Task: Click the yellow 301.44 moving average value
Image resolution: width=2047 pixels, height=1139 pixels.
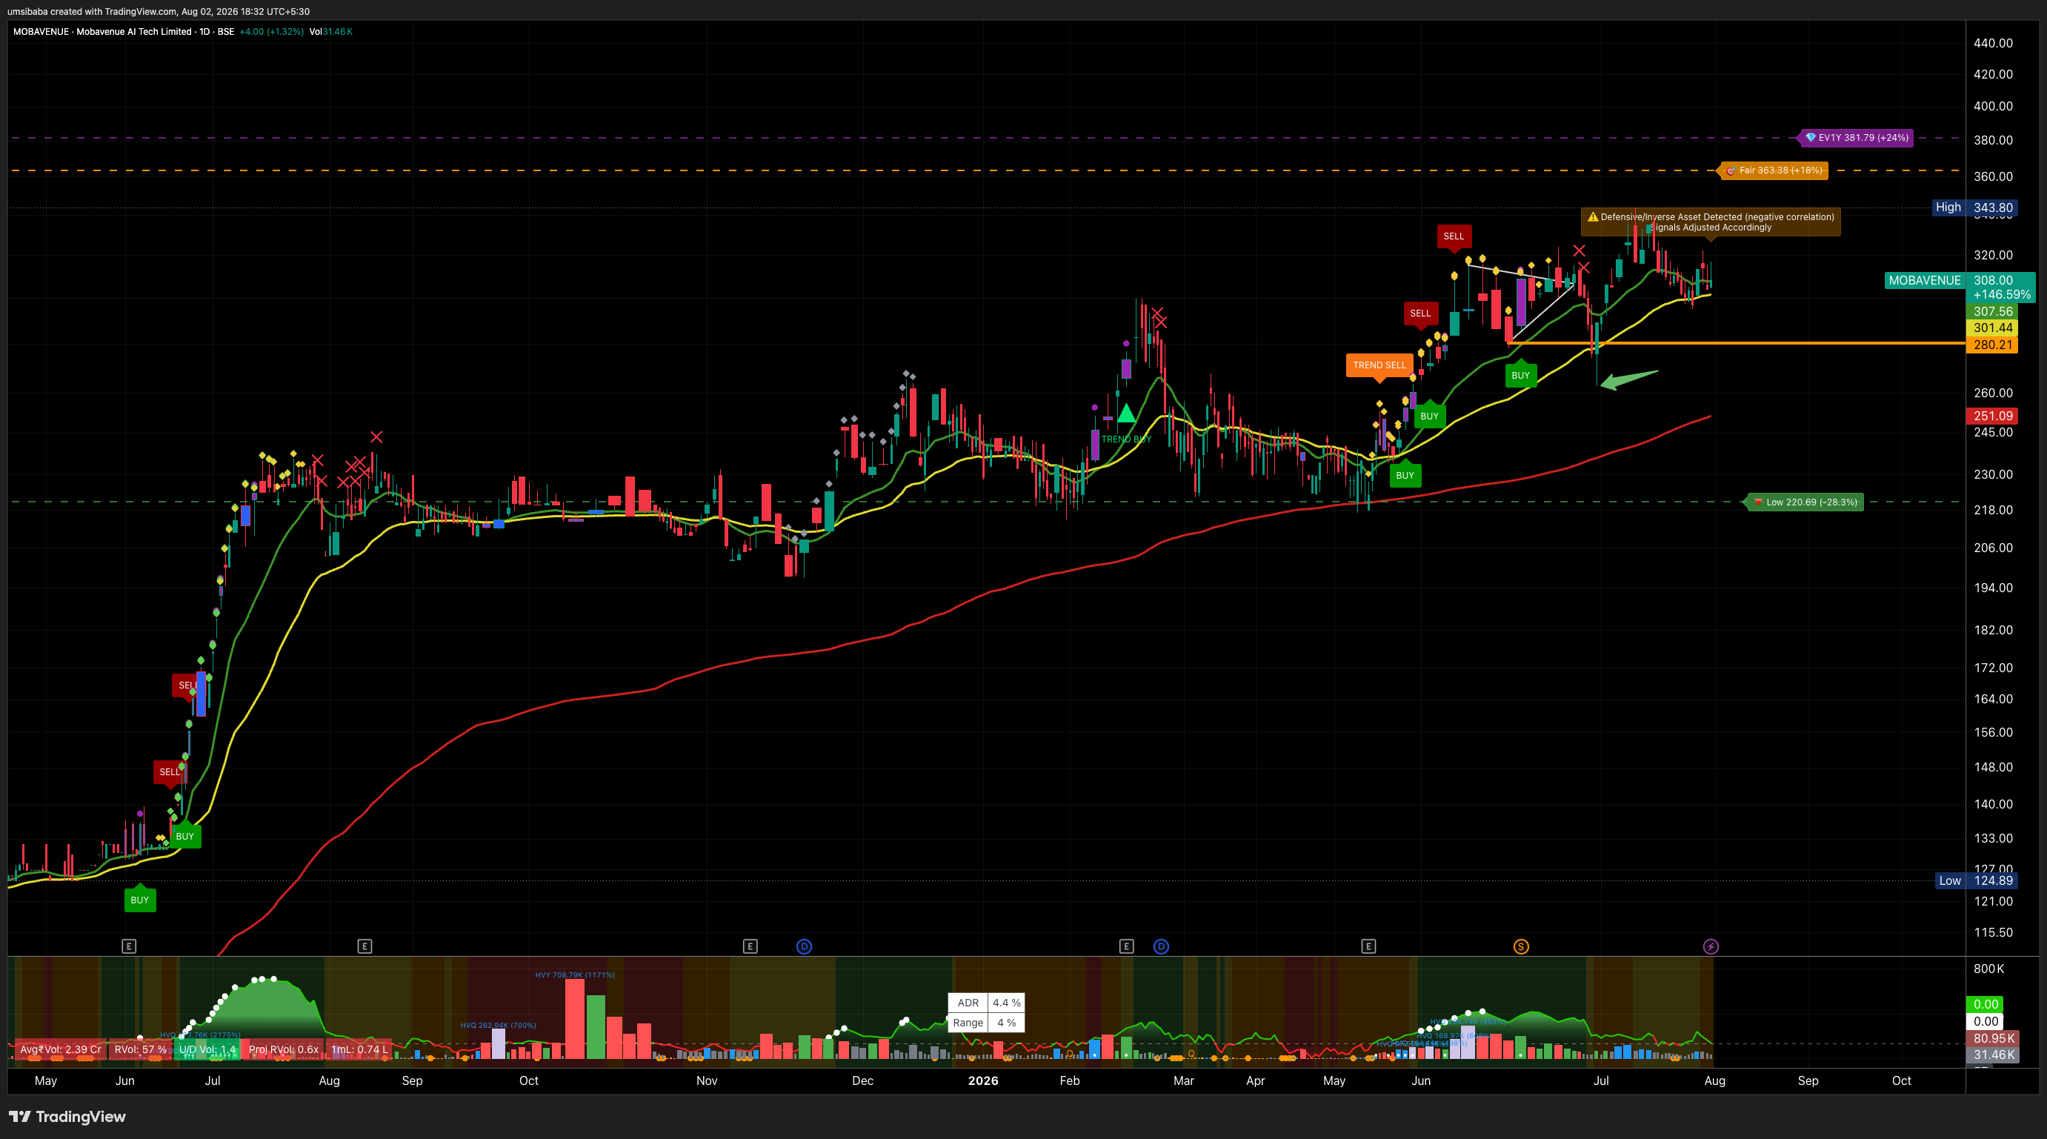Action: [x=1992, y=328]
